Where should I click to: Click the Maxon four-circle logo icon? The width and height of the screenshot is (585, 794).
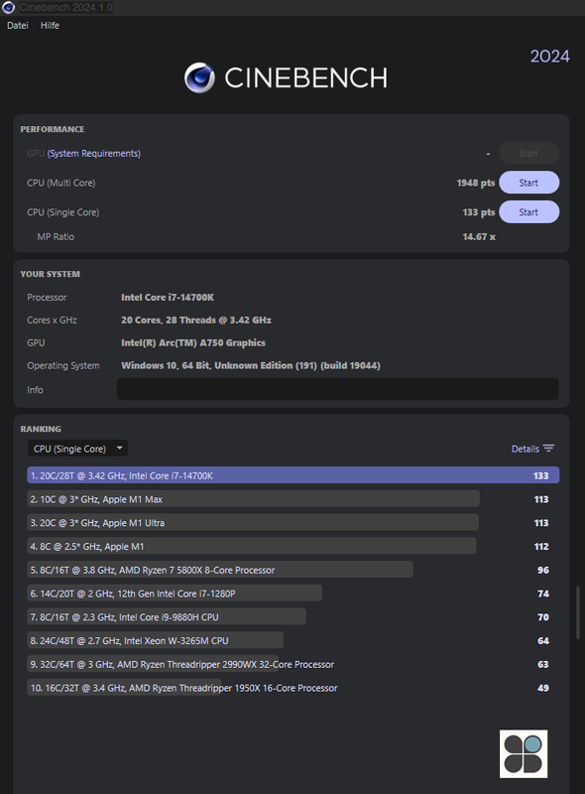524,753
